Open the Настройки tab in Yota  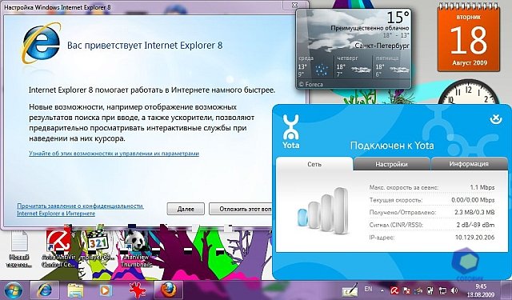[391, 164]
